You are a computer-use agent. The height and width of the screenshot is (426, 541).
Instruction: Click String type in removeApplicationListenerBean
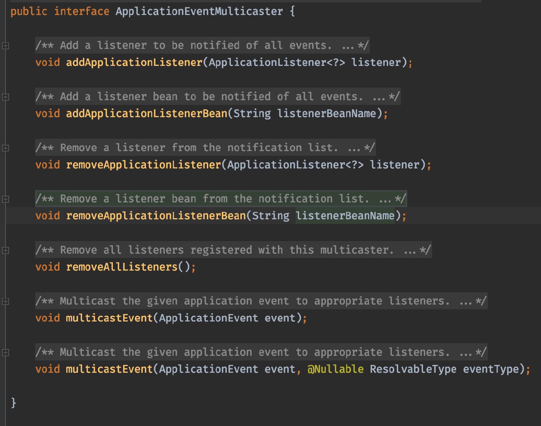point(270,216)
